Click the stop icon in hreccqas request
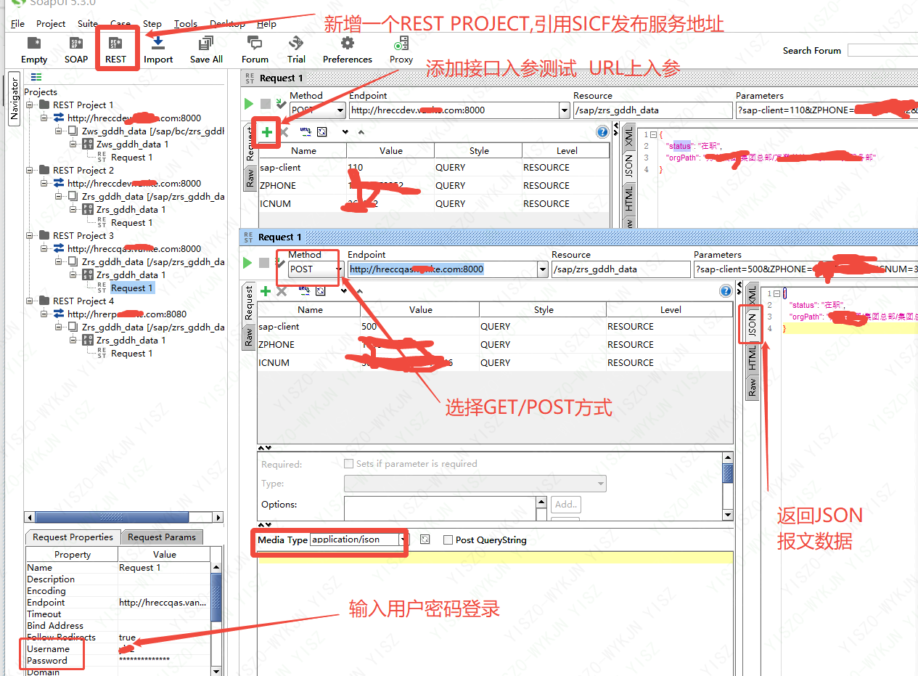918x676 pixels. pos(264,263)
